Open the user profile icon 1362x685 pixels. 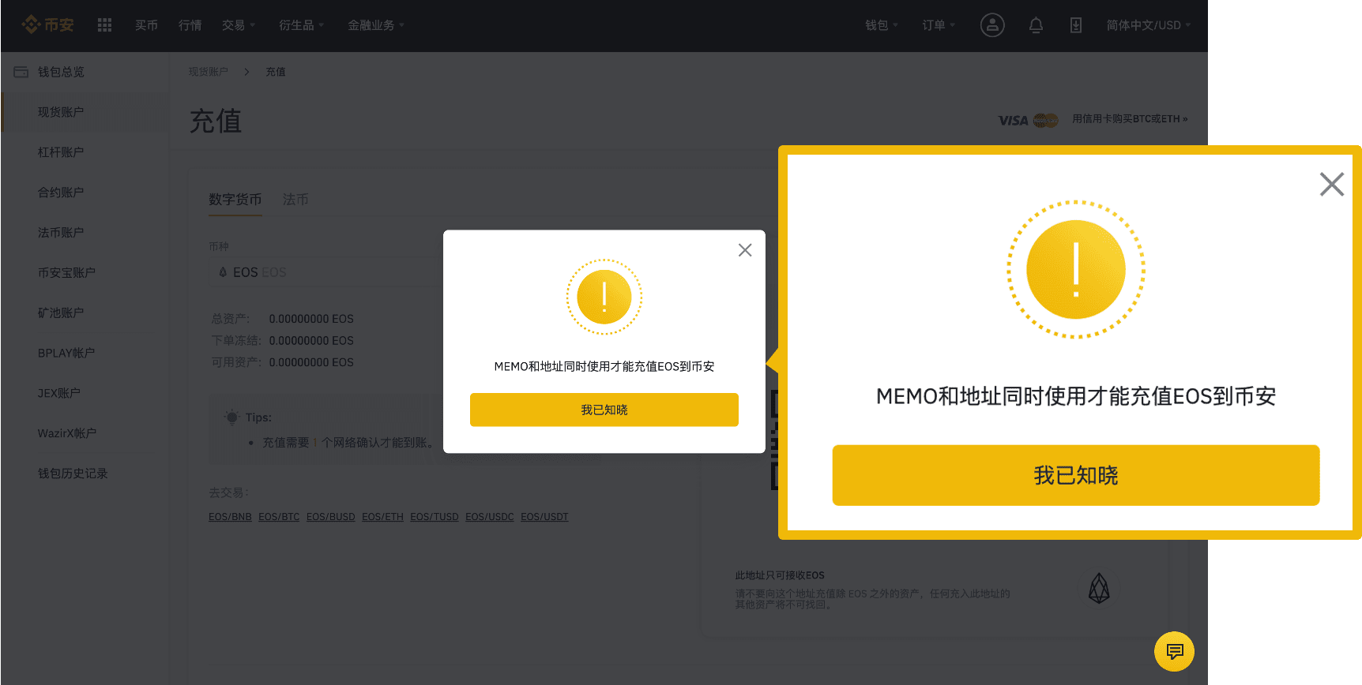[x=992, y=25]
